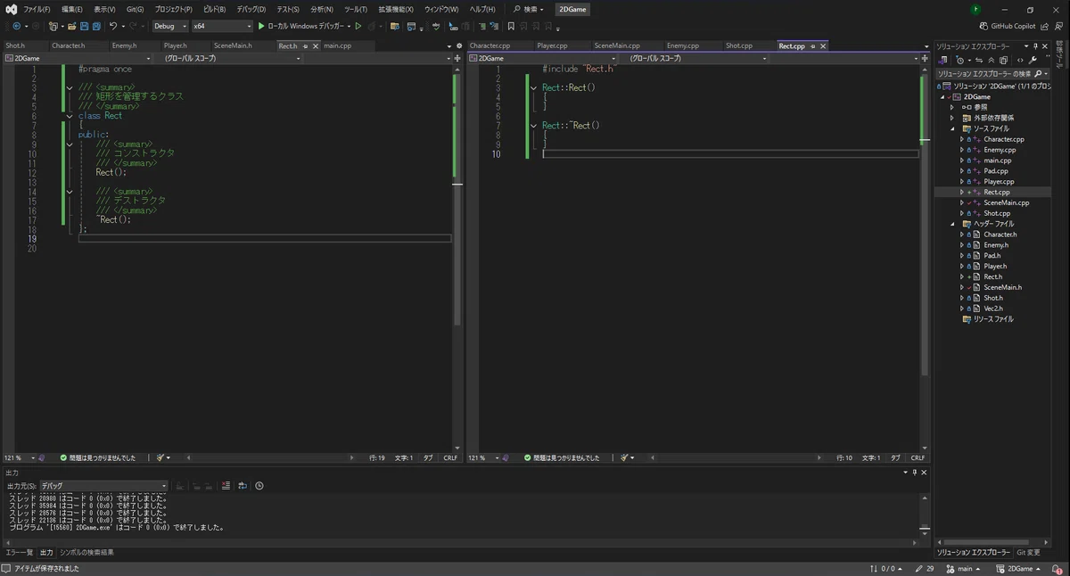
Task: Open the left editor 2DGame project dropdown
Action: (78, 58)
